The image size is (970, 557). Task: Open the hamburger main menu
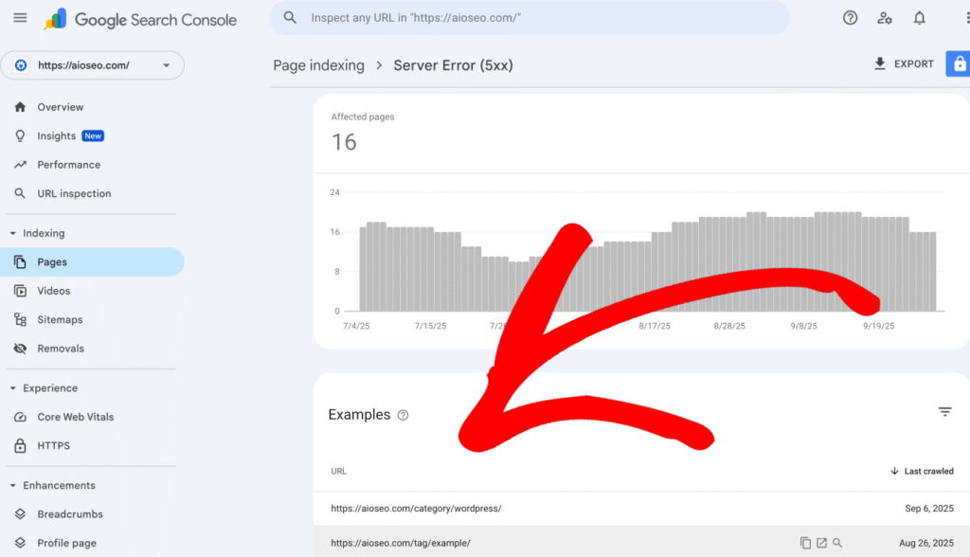point(20,19)
